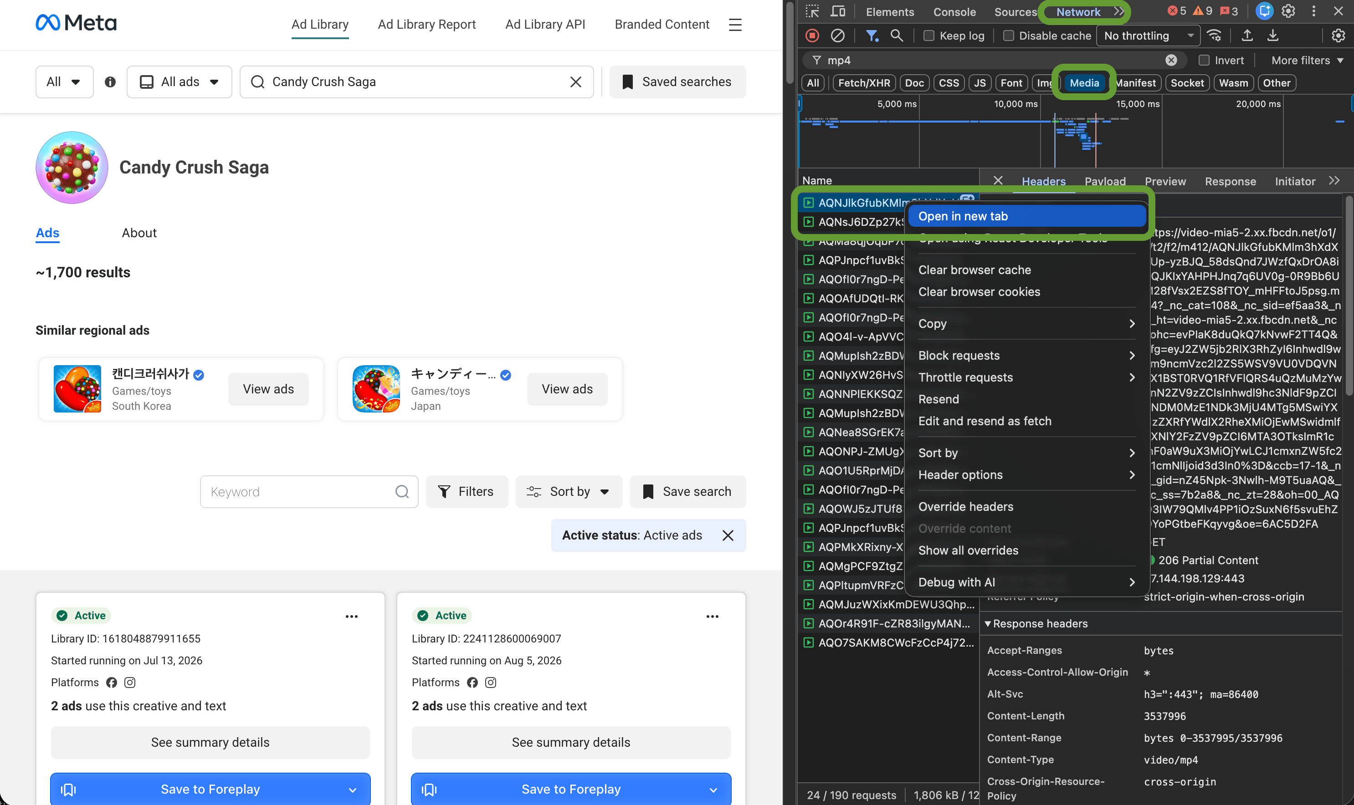This screenshot has width=1354, height=805.
Task: Toggle the CSS type filter
Action: [x=949, y=83]
